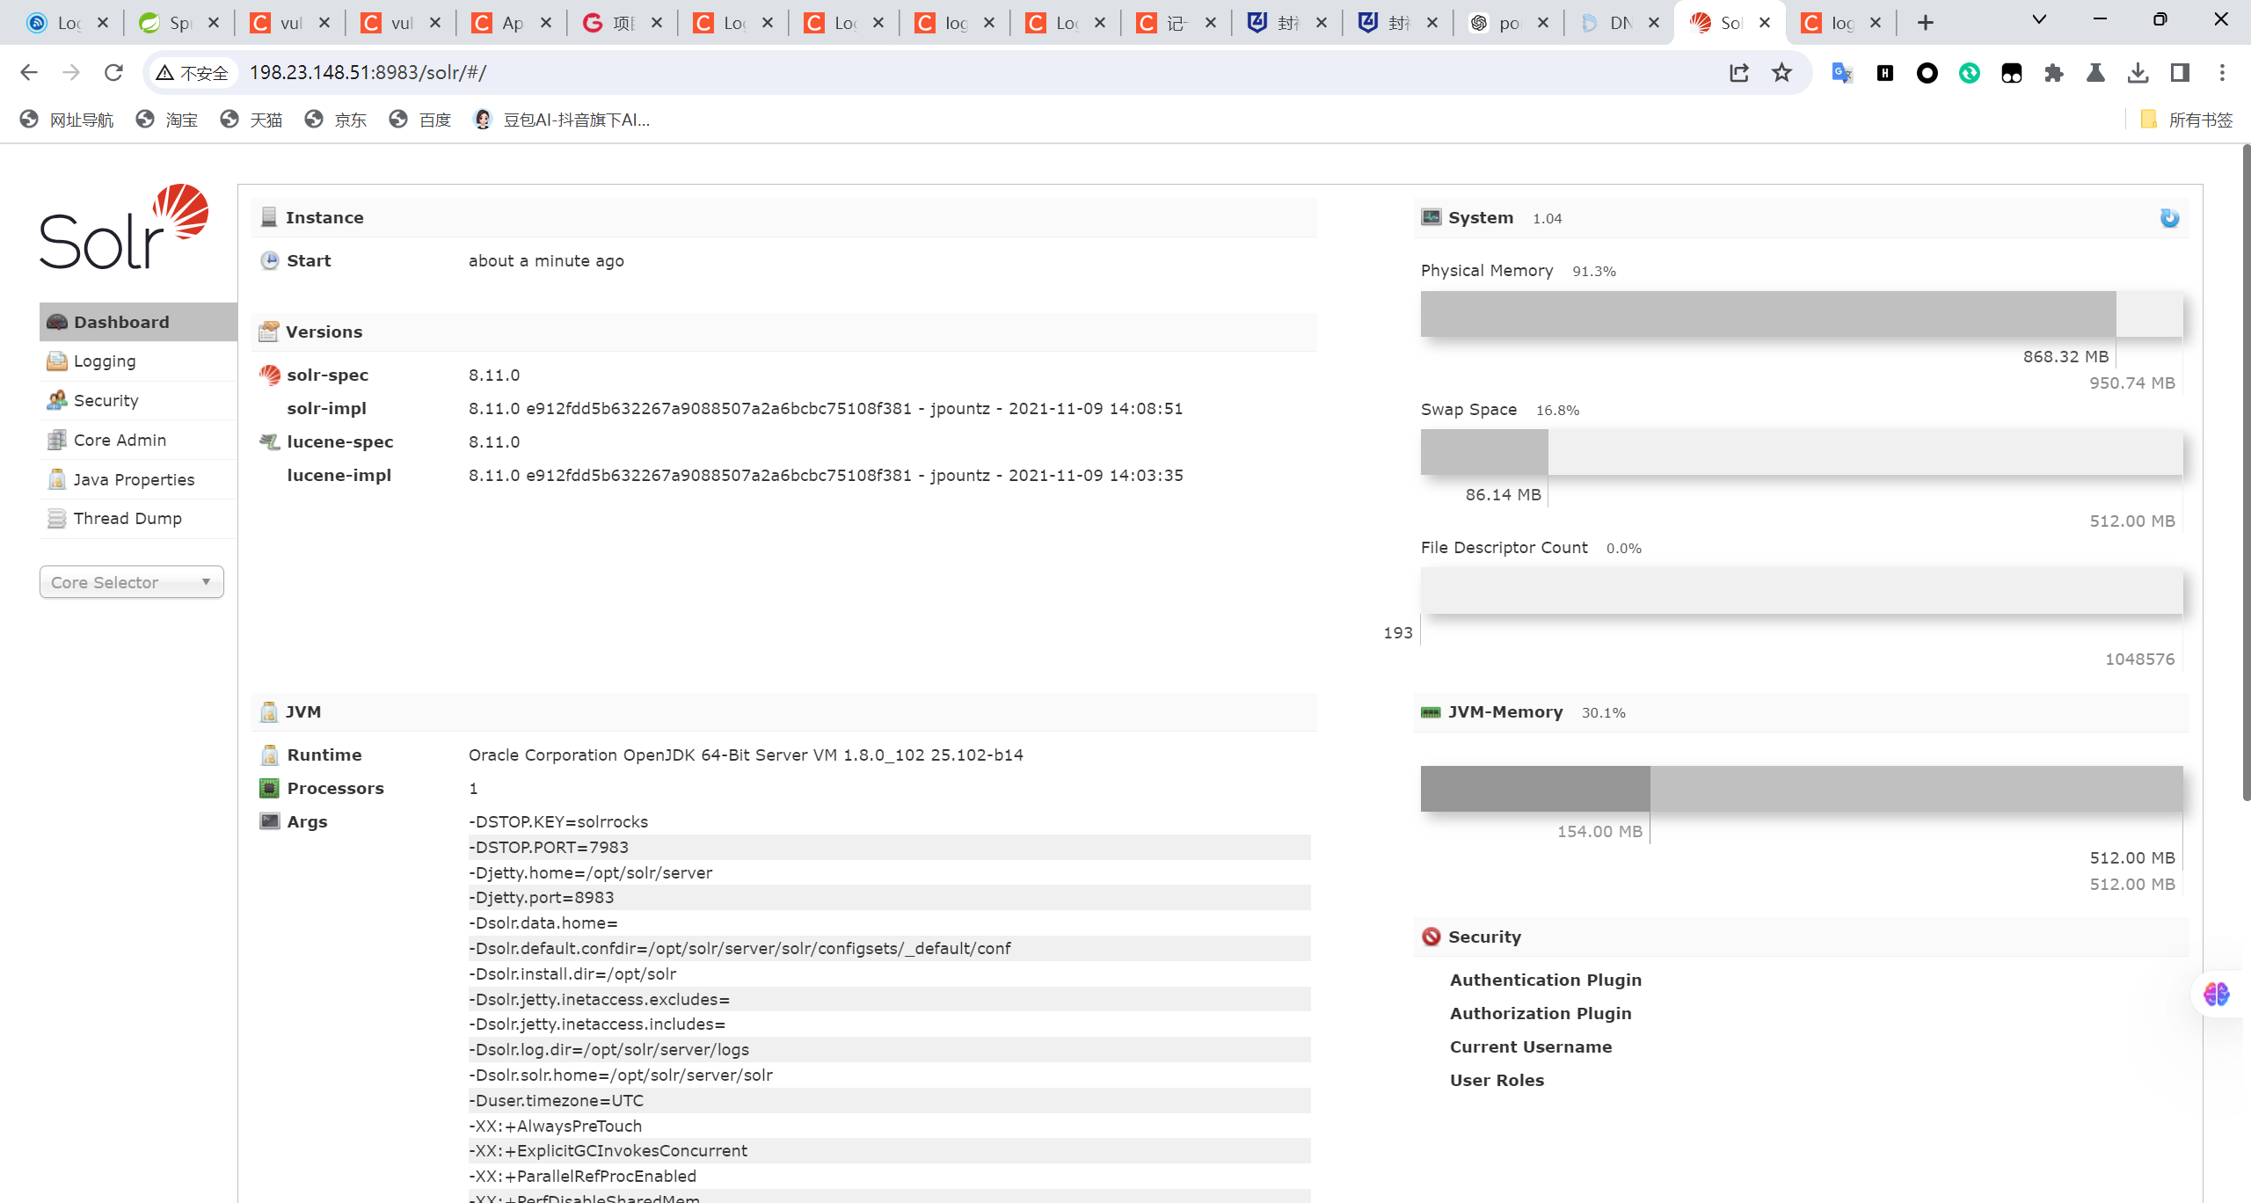The width and height of the screenshot is (2251, 1203).
Task: Click the clock icon beside Start
Action: [x=270, y=261]
